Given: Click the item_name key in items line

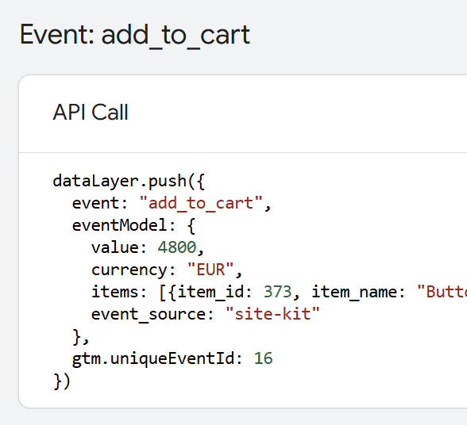Looking at the screenshot, I should point(355,292).
